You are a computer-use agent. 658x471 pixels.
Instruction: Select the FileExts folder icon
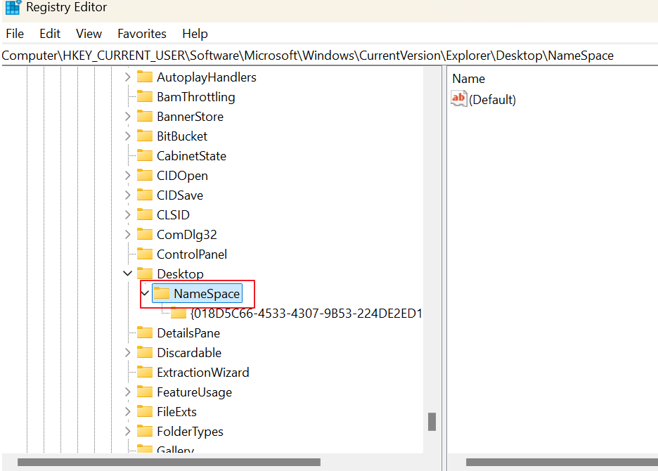pos(145,411)
